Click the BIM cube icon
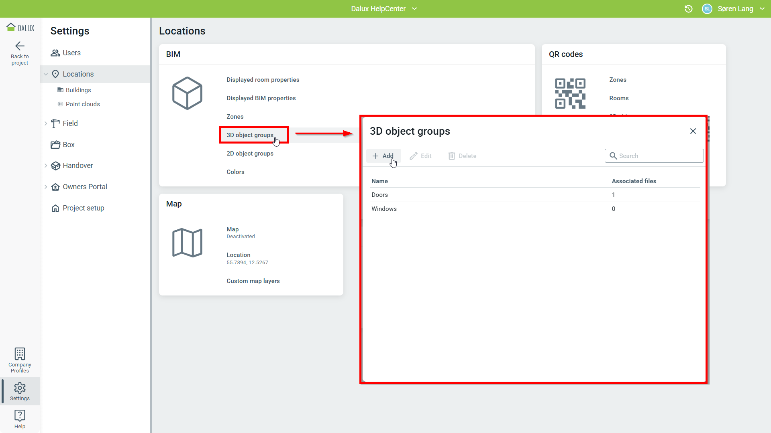The width and height of the screenshot is (771, 433). point(187,93)
